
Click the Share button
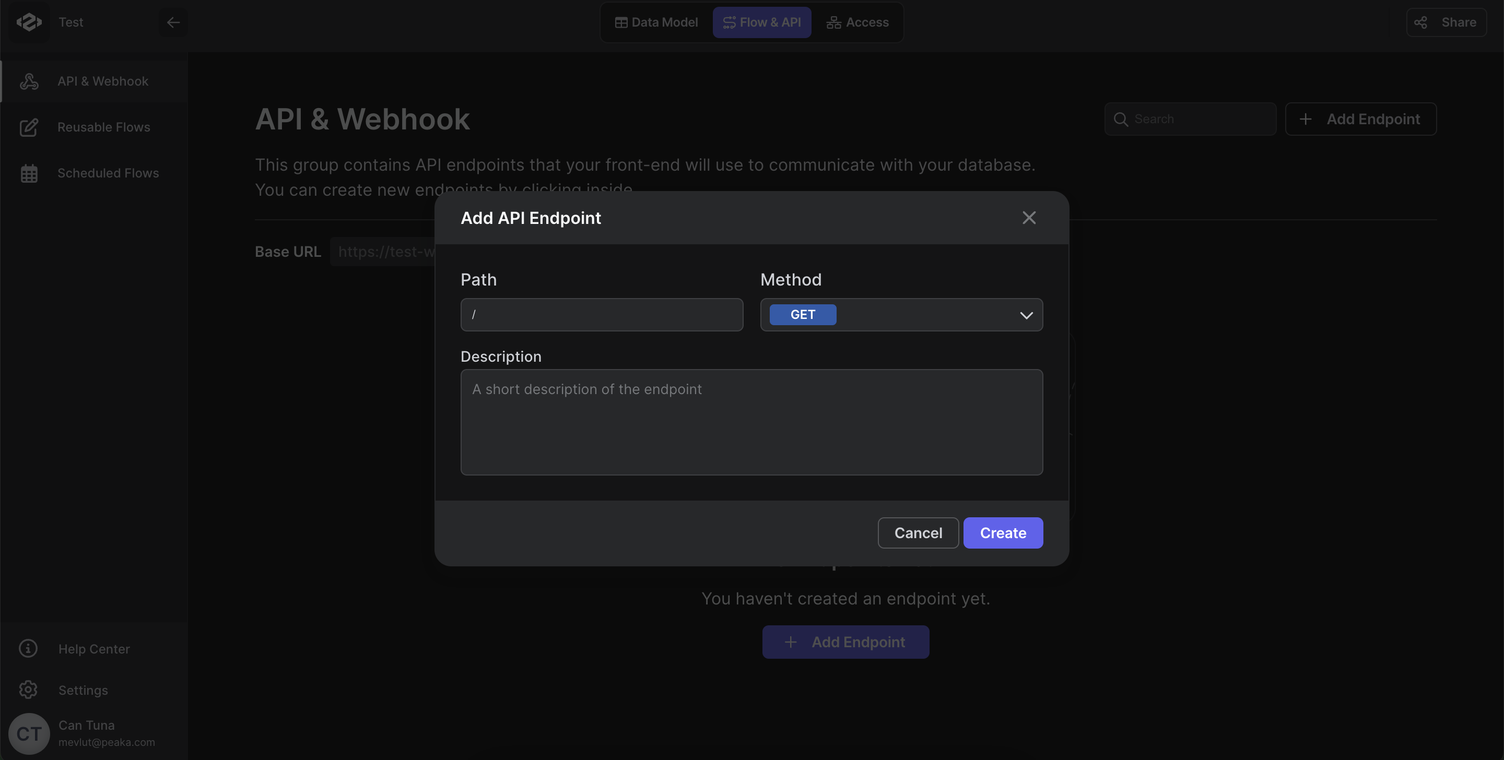click(1446, 22)
